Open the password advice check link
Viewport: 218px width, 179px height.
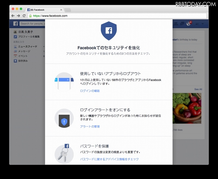tap(109, 159)
